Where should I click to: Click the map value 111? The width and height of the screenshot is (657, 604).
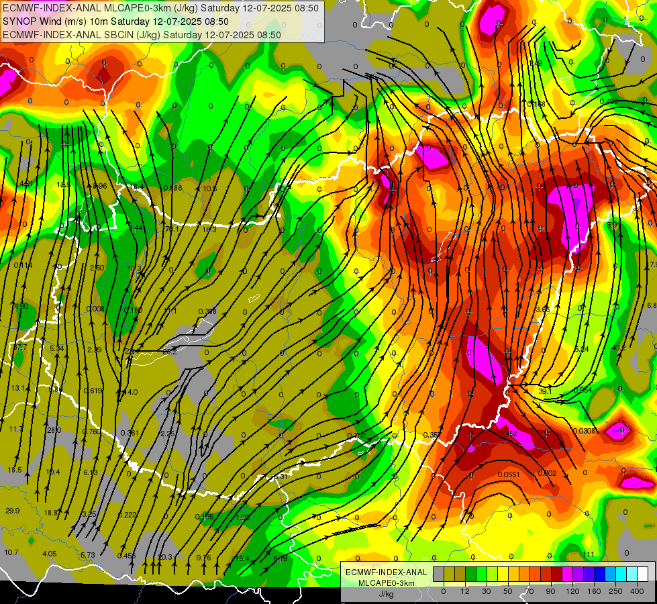[589, 554]
